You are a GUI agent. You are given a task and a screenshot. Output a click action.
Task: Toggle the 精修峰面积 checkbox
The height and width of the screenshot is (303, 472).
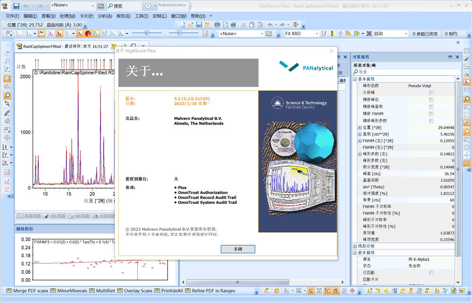(x=431, y=107)
